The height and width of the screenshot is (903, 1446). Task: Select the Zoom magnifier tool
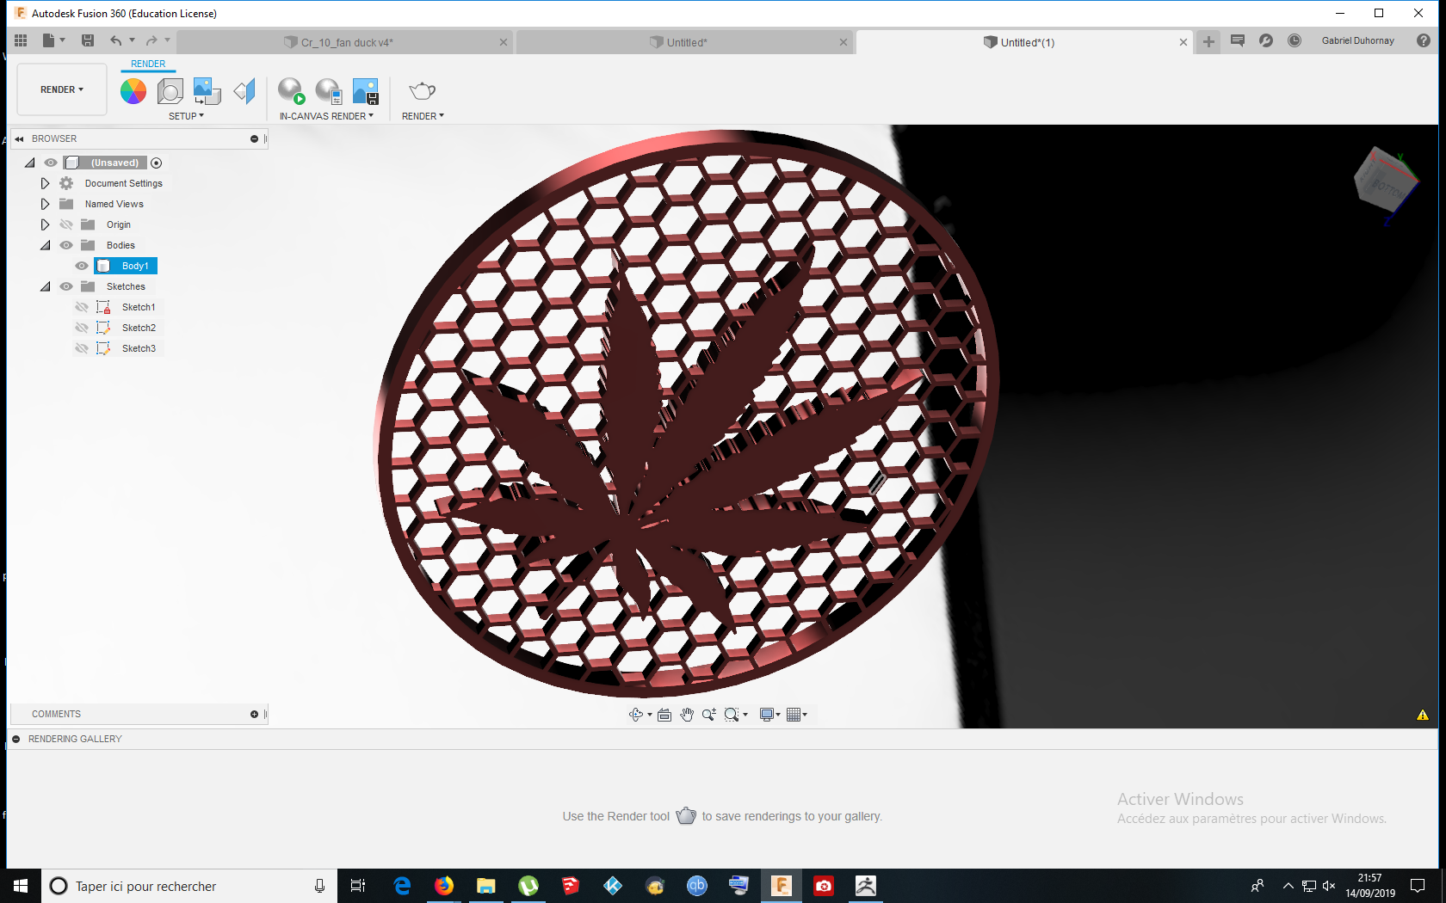coord(709,714)
